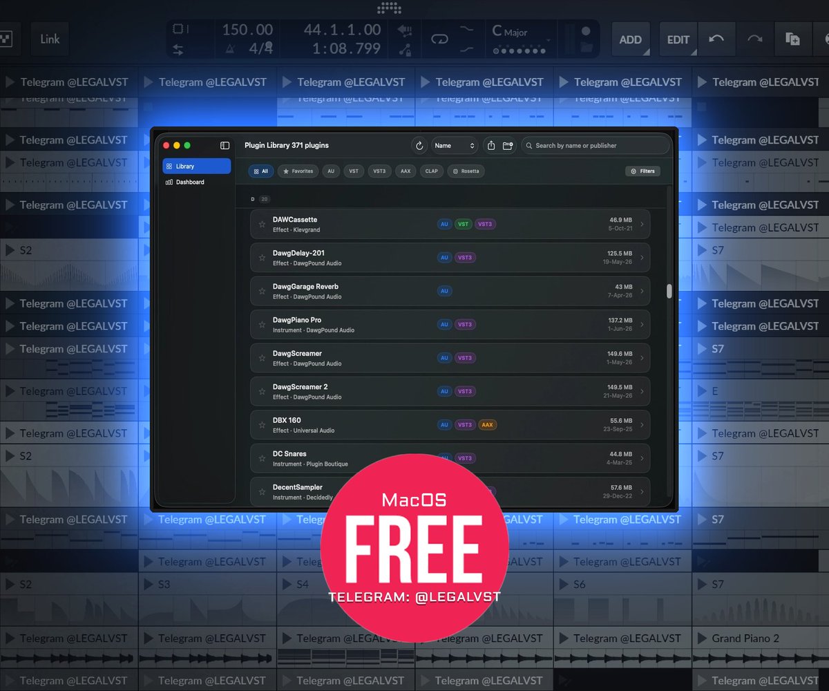The width and height of the screenshot is (829, 691).
Task: Open the Name sort dropdown
Action: 455,146
